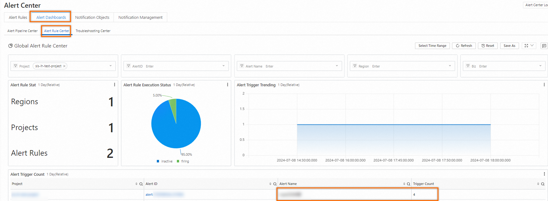Click the Save As button
This screenshot has height=201, width=548.
coord(509,46)
